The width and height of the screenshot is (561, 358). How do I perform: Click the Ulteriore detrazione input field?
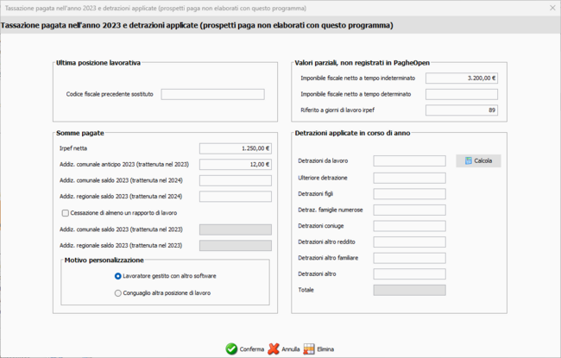point(409,178)
